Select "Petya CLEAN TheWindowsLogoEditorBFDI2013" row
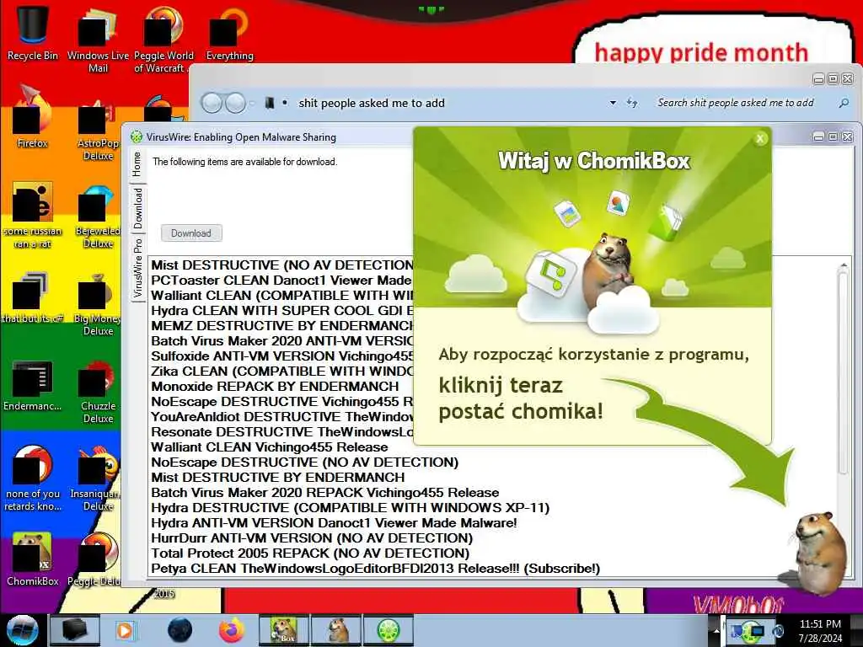This screenshot has height=647, width=863. (x=375, y=569)
